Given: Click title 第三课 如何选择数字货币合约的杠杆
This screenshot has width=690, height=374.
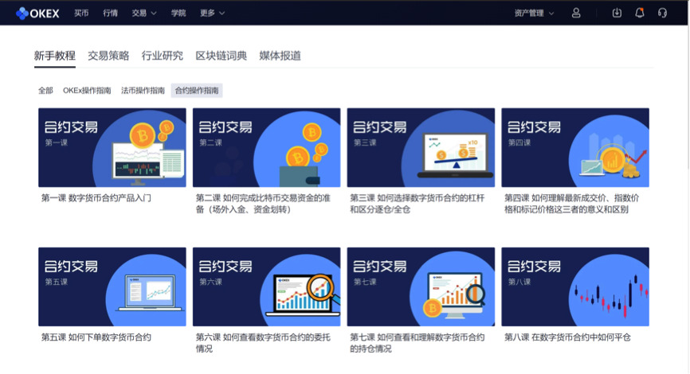Looking at the screenshot, I should coord(418,204).
